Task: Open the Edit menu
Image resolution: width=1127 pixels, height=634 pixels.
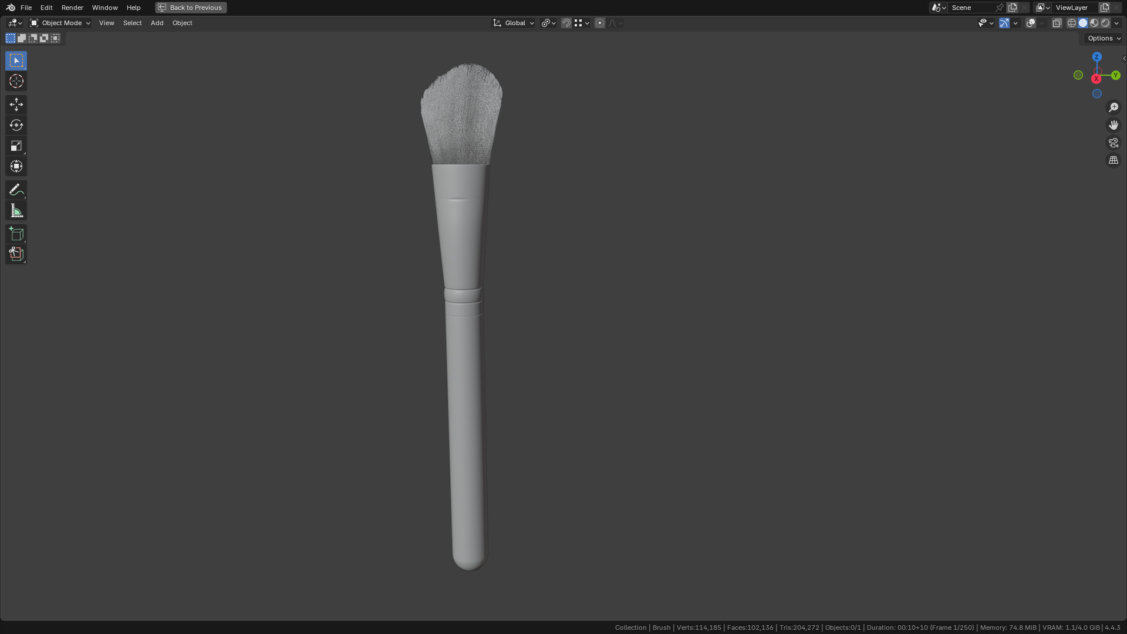Action: click(46, 8)
